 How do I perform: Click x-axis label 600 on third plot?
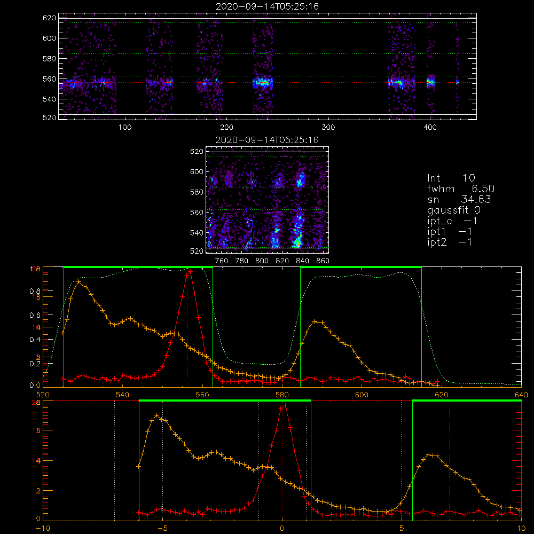tap(362, 395)
